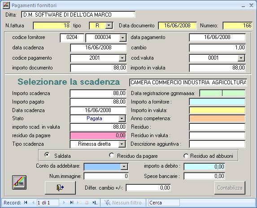This screenshot has width=257, height=208.
Task: Click the light blue Importo a fornitore field
Action: coord(217,102)
